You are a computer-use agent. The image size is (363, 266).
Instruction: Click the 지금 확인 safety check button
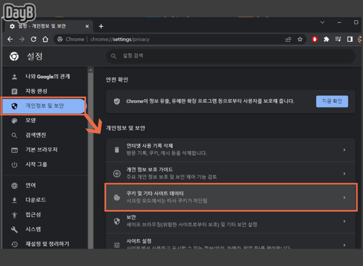pyautogui.click(x=332, y=101)
